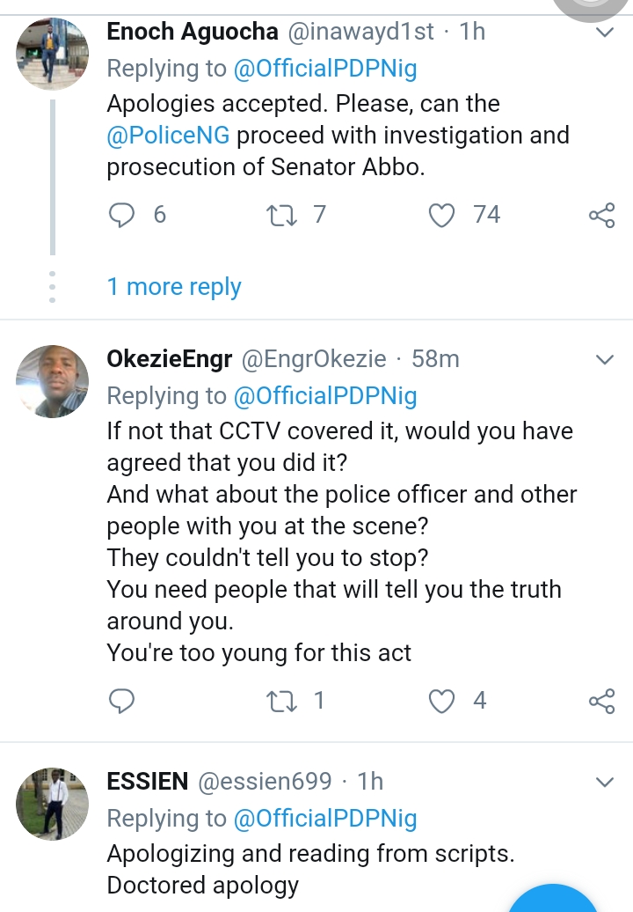
Task: Open options menu on Enoch Aguocha's tweet
Action: tap(605, 33)
